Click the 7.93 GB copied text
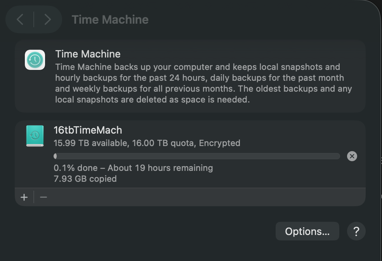 tap(85, 179)
